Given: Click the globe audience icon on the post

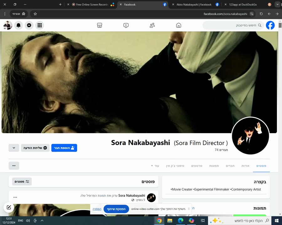Looking at the screenshot, I should click(133, 200).
